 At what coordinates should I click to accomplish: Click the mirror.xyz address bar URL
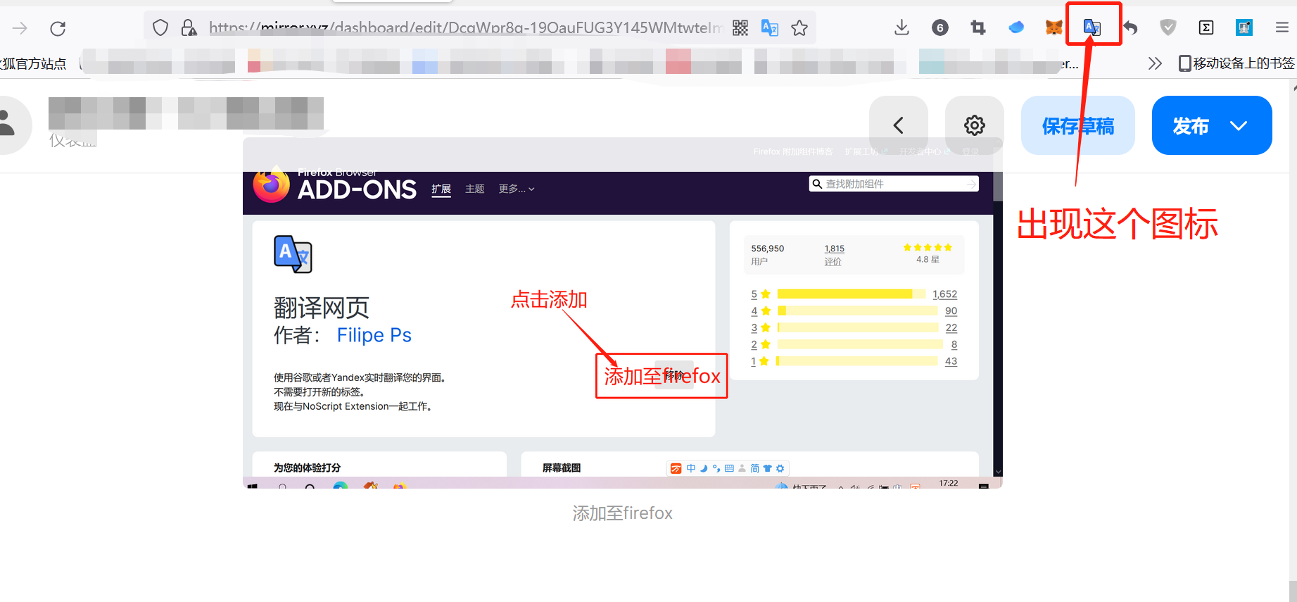pyautogui.click(x=465, y=28)
